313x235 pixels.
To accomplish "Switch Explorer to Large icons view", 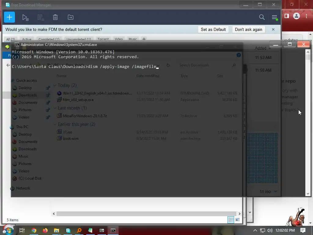I will pos(237,220).
